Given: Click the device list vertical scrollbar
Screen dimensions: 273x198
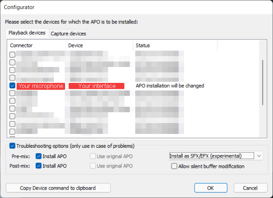Looking at the screenshot, I should point(263,83).
